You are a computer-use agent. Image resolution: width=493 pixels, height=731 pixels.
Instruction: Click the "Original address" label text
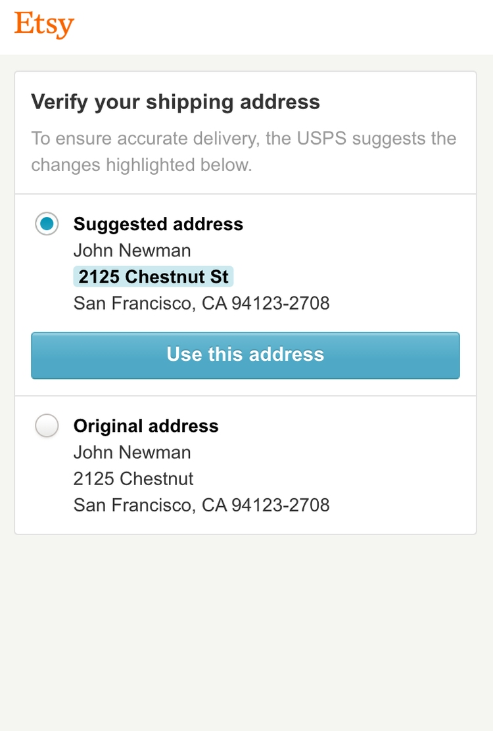[x=146, y=426]
